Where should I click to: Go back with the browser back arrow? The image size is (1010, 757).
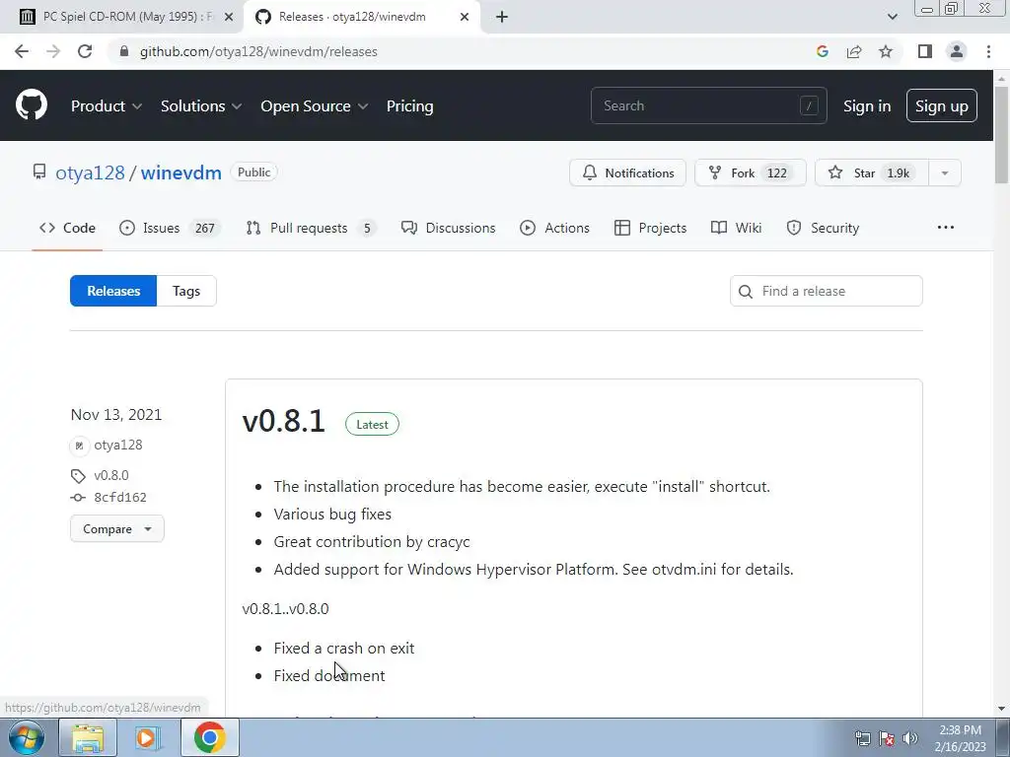(22, 51)
